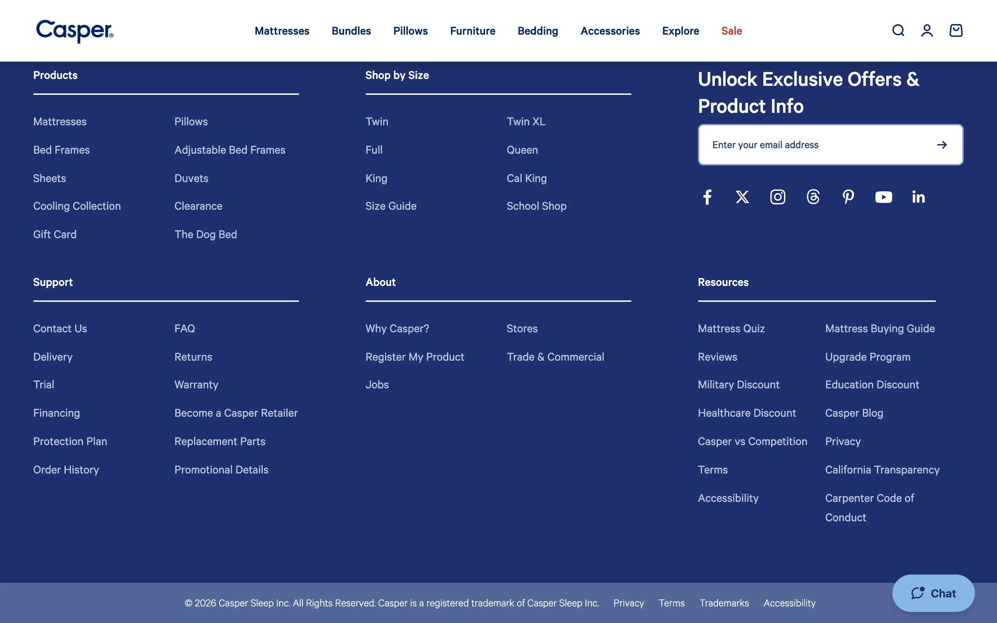Submit email with the arrow button
997x623 pixels.
click(x=942, y=145)
